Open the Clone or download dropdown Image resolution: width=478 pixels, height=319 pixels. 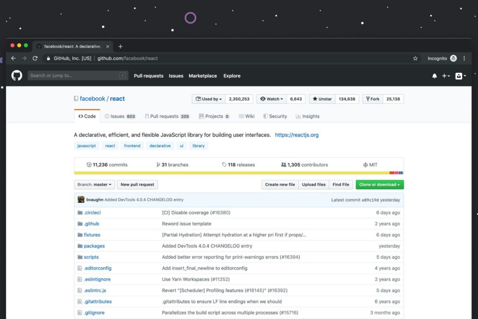(x=380, y=184)
